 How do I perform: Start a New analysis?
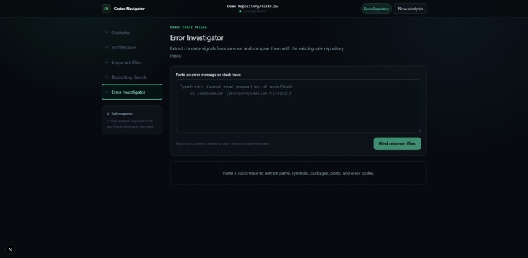coord(410,9)
